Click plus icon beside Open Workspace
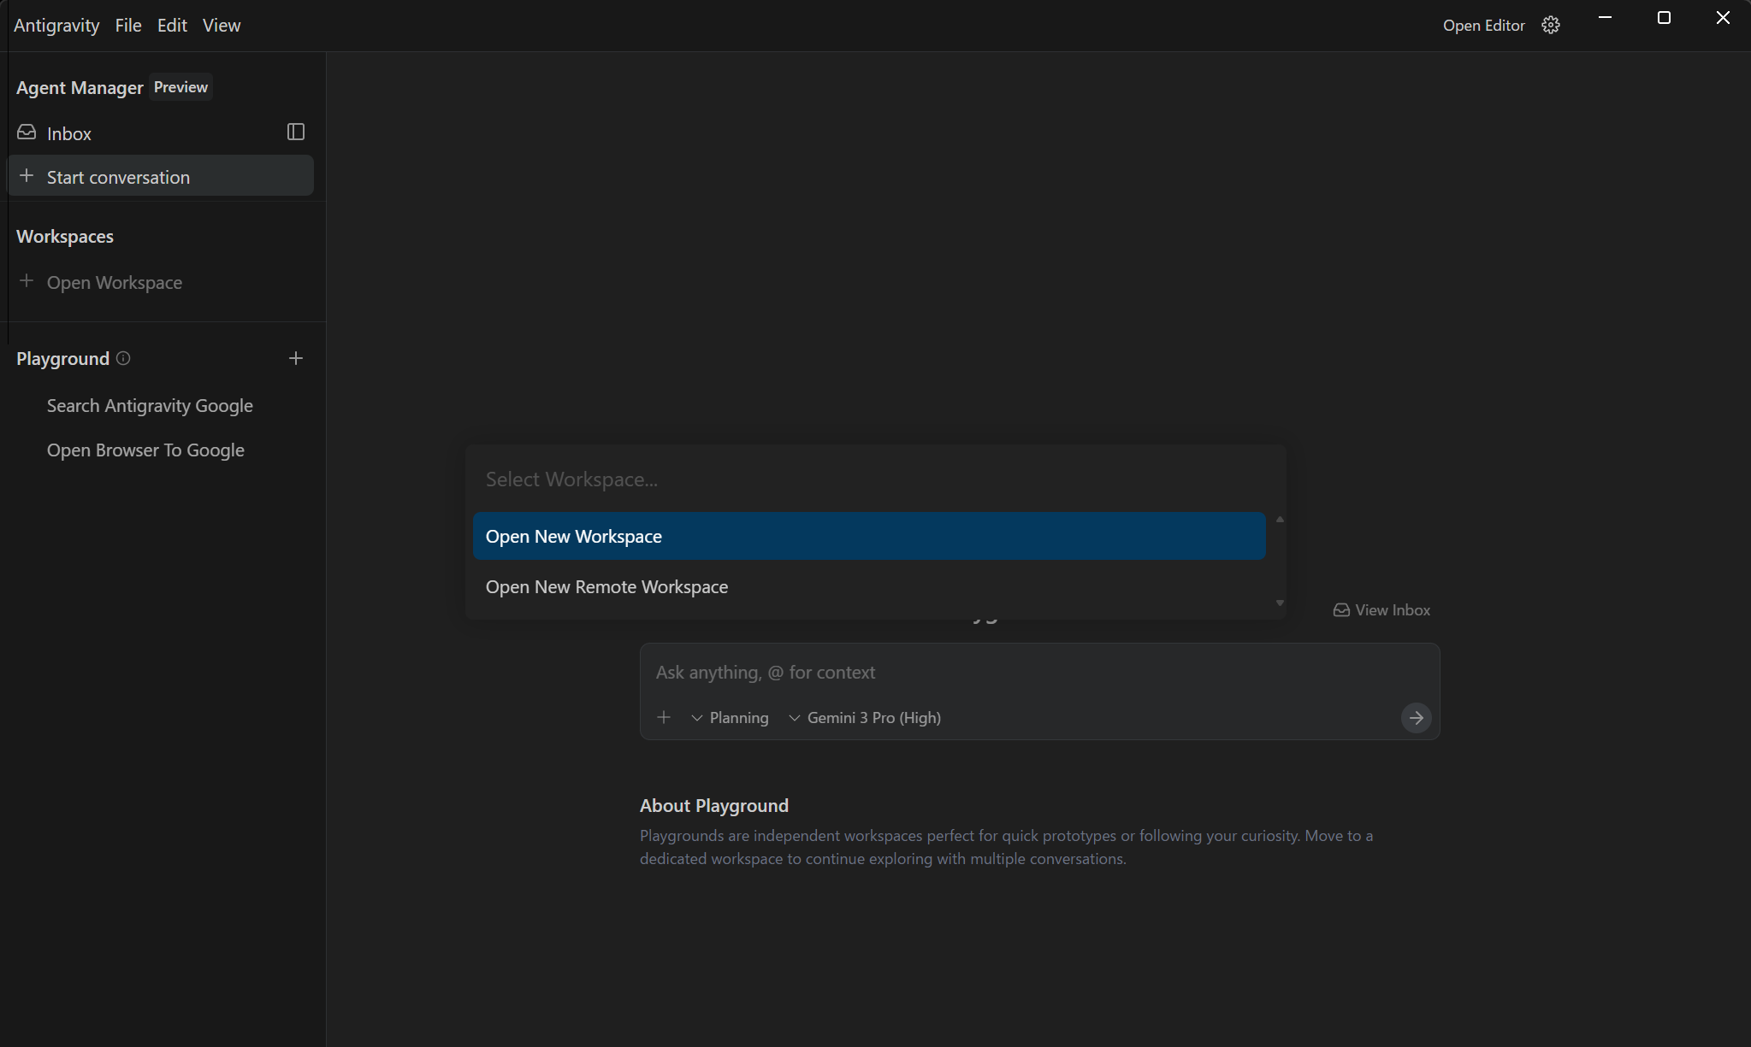The image size is (1751, 1047). click(27, 281)
